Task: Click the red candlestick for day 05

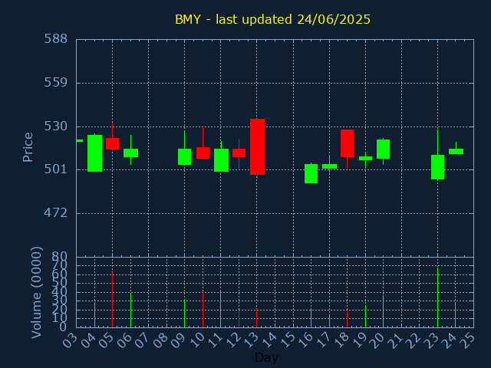Action: coord(113,143)
